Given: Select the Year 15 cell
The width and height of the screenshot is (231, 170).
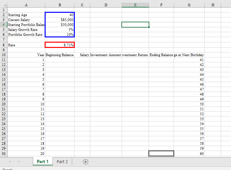Looking at the screenshot, I should (x=26, y=129).
